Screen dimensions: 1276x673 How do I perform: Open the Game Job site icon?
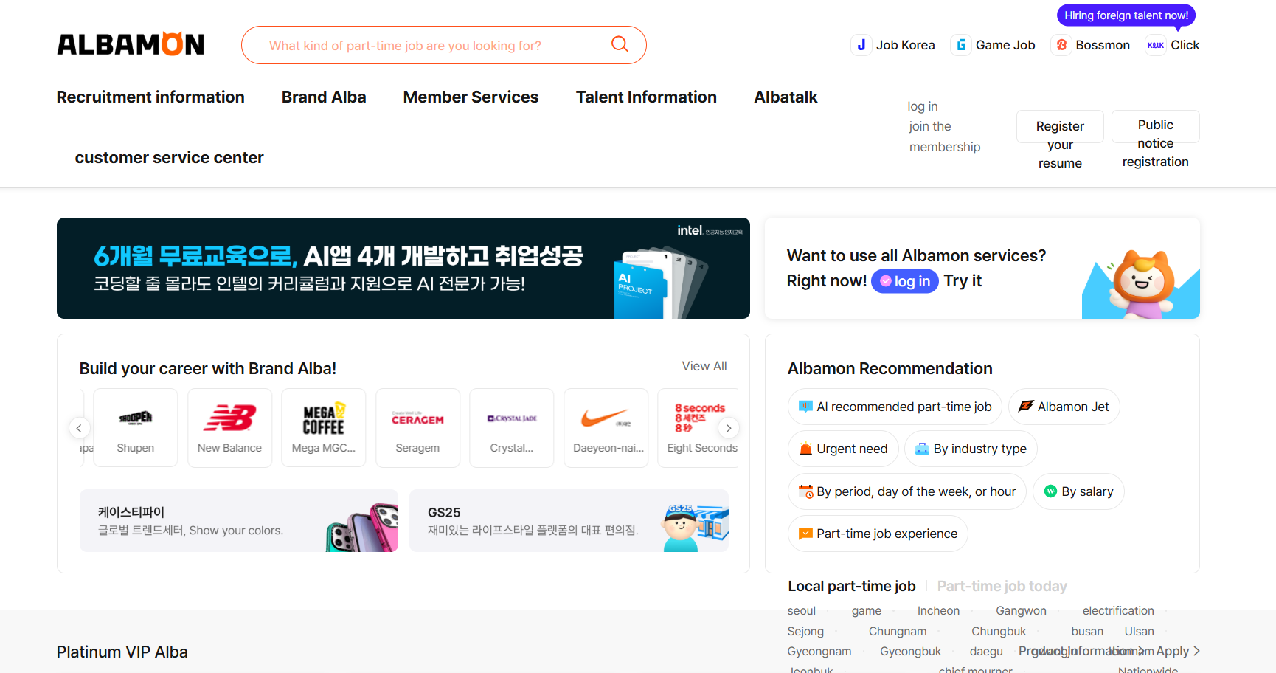960,45
